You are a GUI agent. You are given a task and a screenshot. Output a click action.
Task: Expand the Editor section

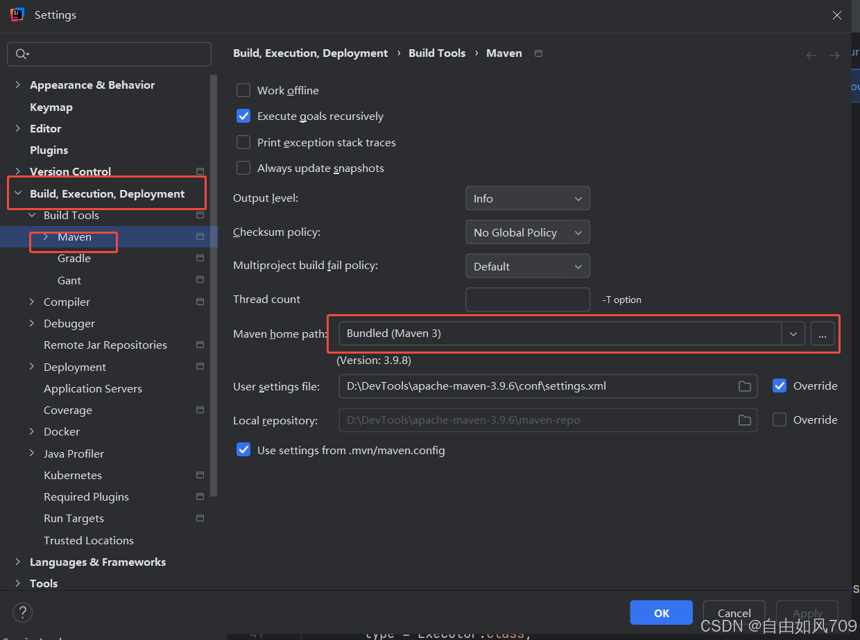(x=18, y=129)
